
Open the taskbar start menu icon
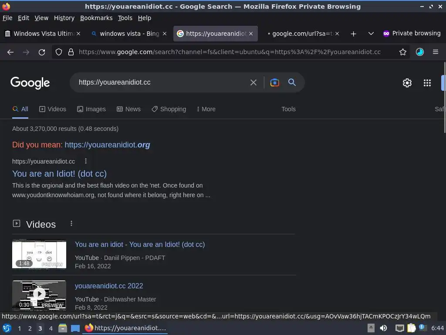click(x=7, y=328)
